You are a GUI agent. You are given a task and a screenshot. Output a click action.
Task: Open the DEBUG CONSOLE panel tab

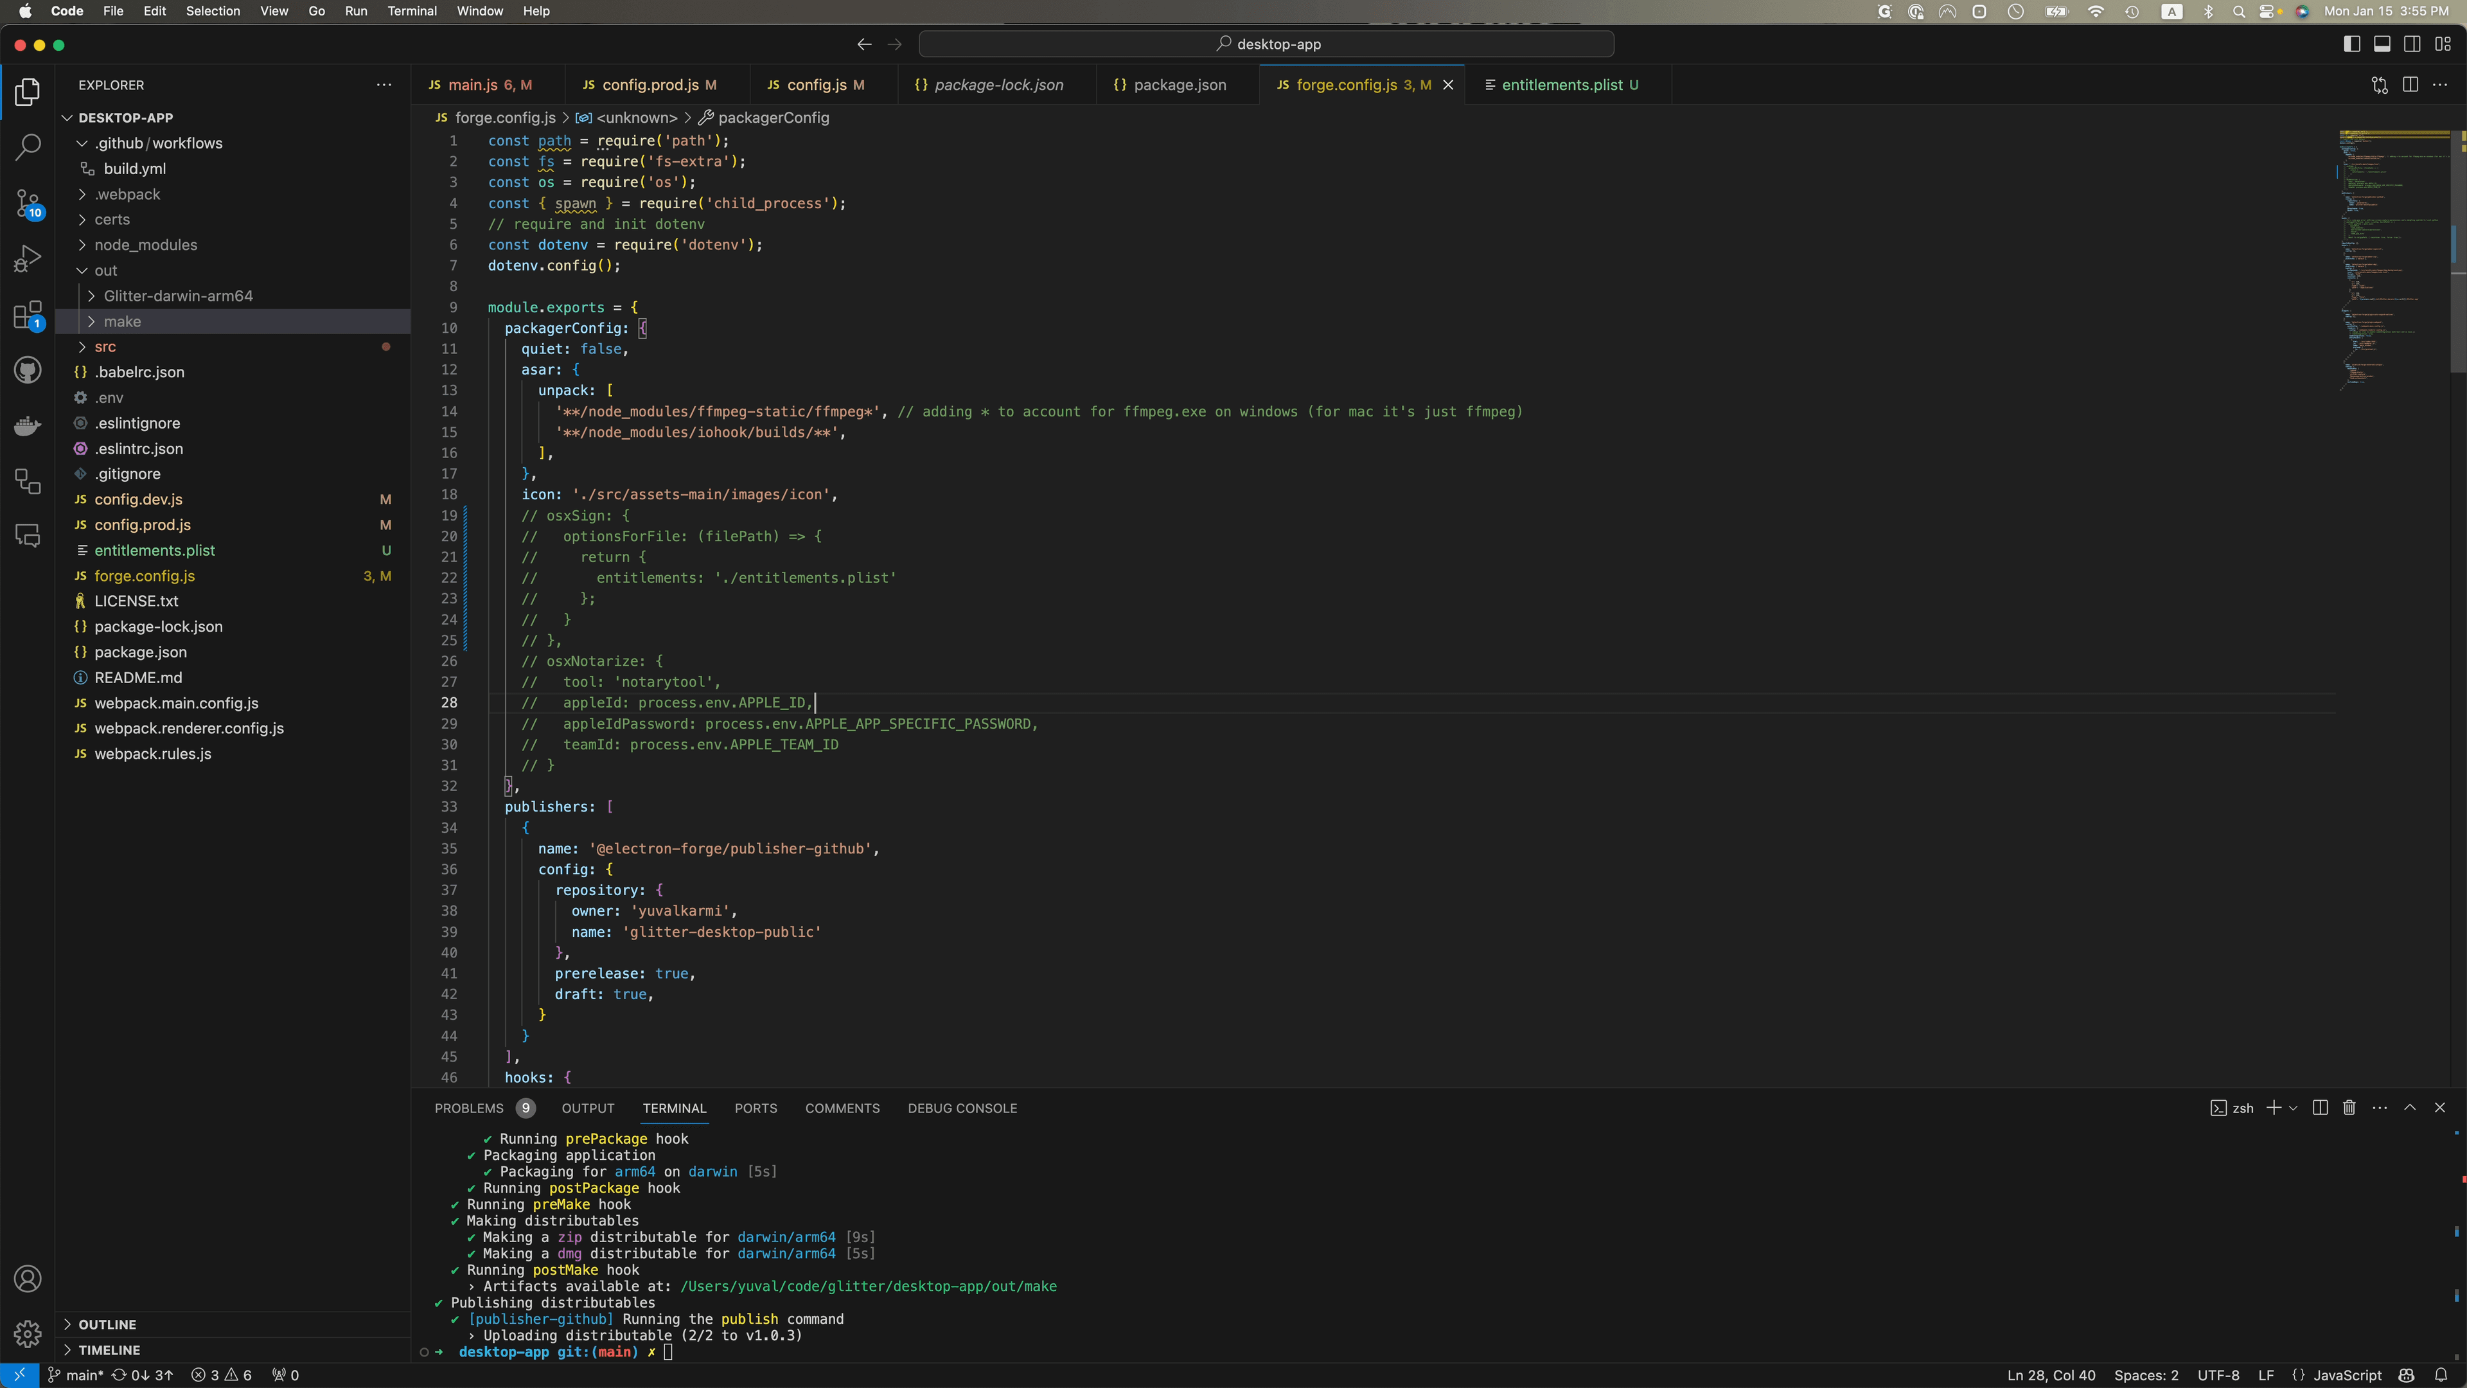point(962,1107)
